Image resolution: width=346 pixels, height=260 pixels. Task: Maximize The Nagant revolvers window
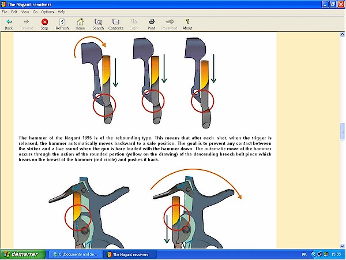333,5
